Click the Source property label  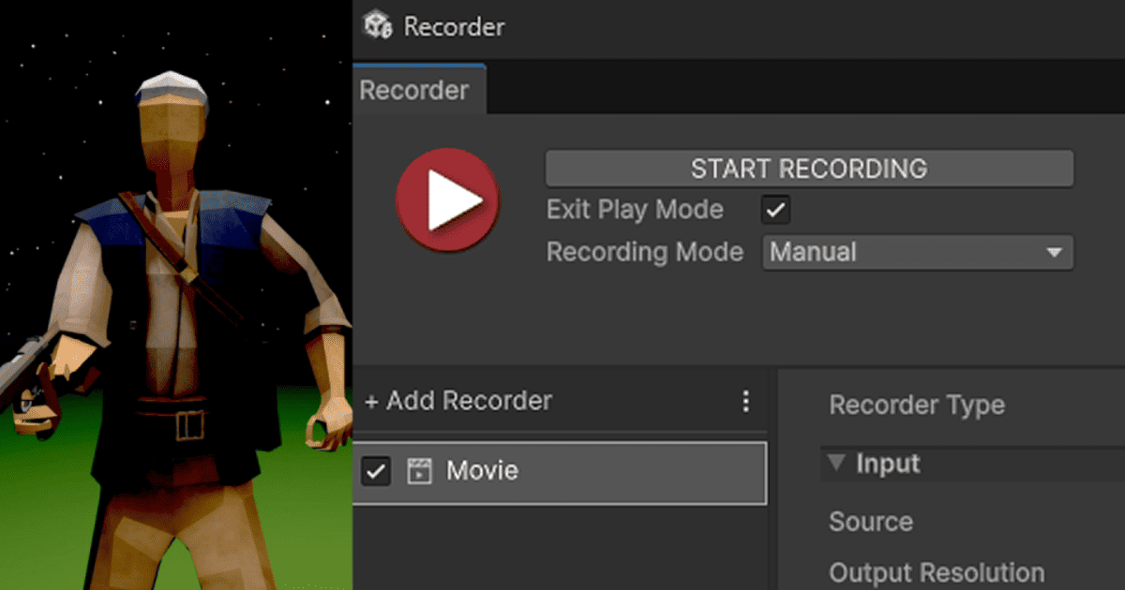click(x=870, y=522)
